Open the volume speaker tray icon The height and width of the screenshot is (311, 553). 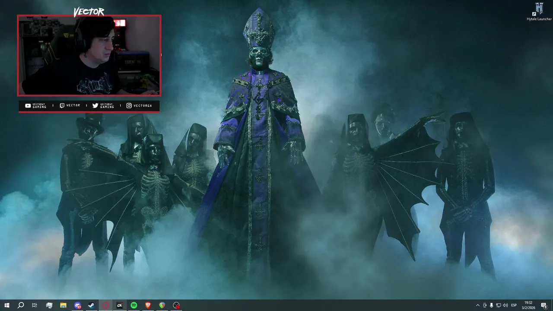click(x=505, y=305)
